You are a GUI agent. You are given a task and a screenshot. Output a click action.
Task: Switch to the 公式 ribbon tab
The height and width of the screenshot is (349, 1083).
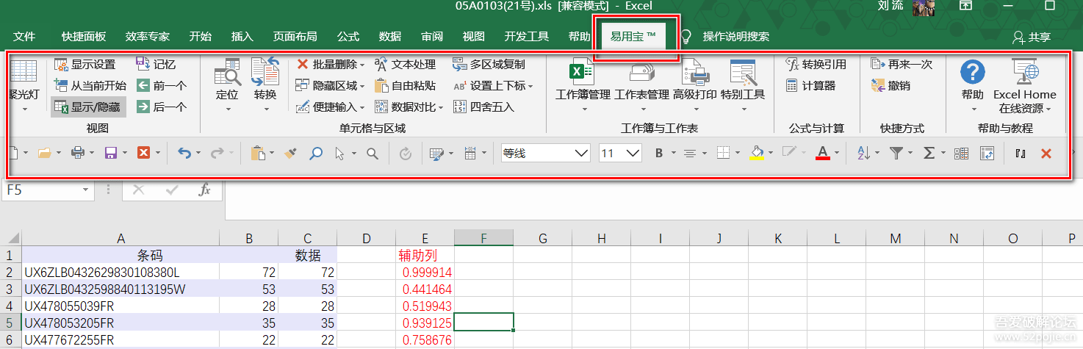(x=348, y=37)
